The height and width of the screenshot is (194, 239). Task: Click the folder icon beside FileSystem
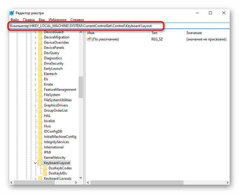tap(40, 95)
